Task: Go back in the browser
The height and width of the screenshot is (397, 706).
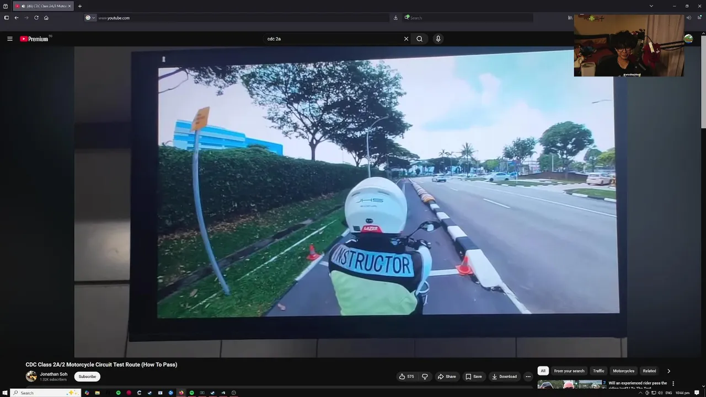Action: click(17, 18)
